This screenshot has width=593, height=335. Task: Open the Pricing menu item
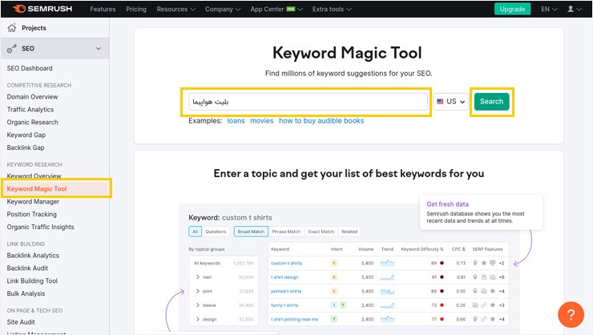[136, 9]
